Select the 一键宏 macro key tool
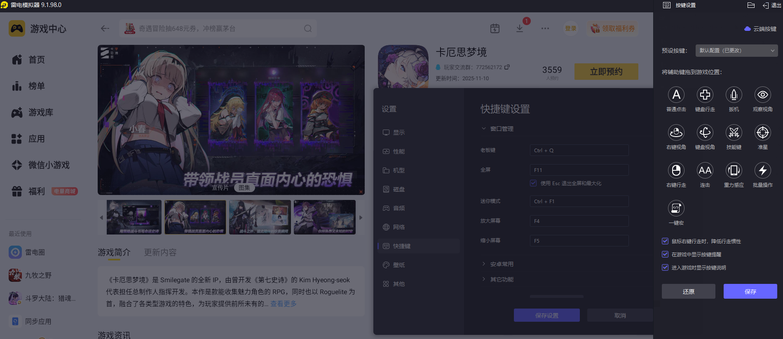Image resolution: width=783 pixels, height=339 pixels. pyautogui.click(x=676, y=208)
